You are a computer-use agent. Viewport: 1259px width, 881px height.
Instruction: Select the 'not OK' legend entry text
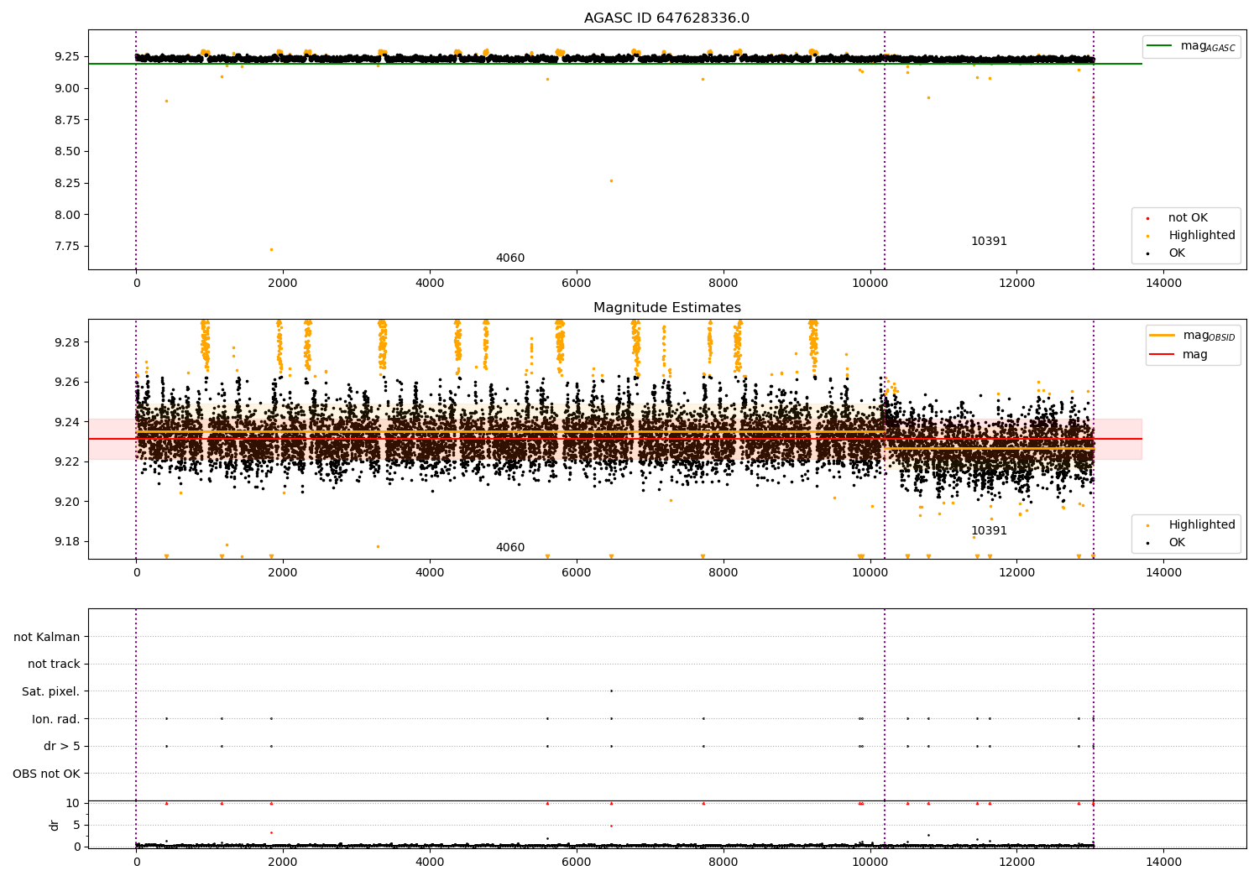click(1188, 218)
